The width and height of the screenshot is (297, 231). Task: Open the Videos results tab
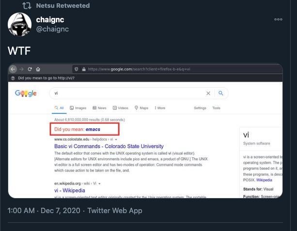121,108
